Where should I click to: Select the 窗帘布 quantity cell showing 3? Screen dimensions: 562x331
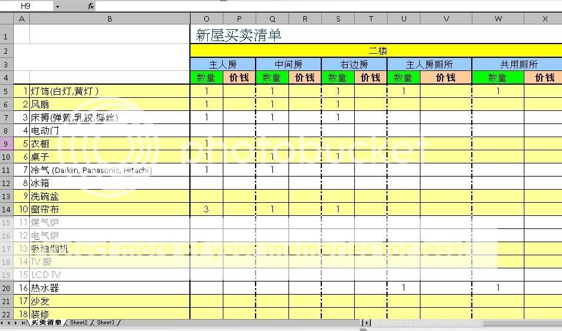click(x=207, y=209)
